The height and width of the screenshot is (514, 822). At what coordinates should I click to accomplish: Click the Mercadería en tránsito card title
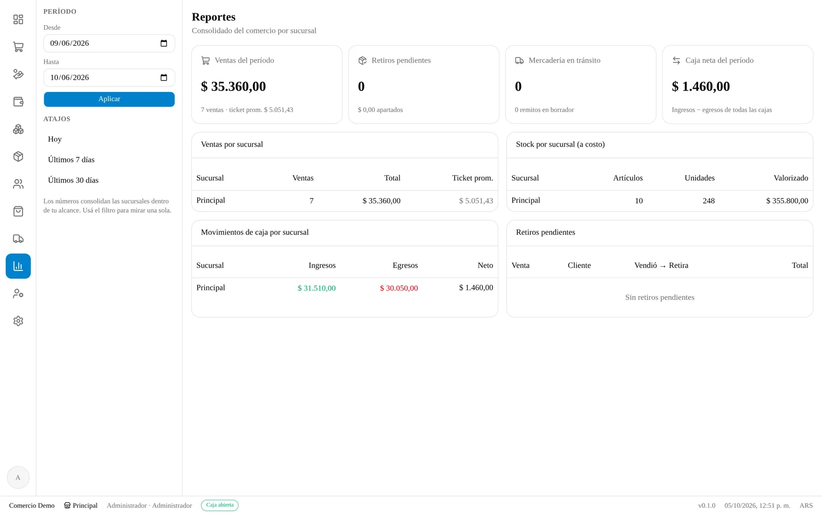(564, 61)
